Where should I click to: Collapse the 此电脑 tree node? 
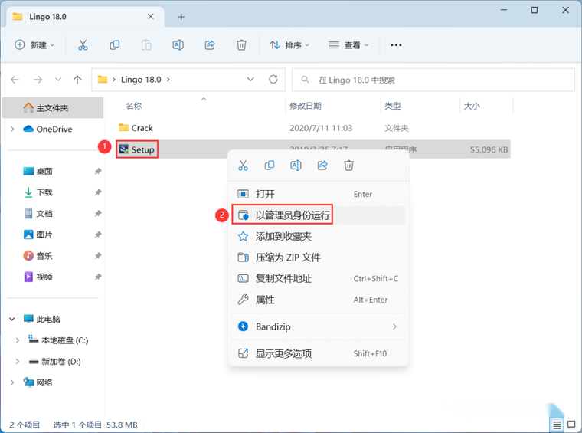click(x=12, y=319)
